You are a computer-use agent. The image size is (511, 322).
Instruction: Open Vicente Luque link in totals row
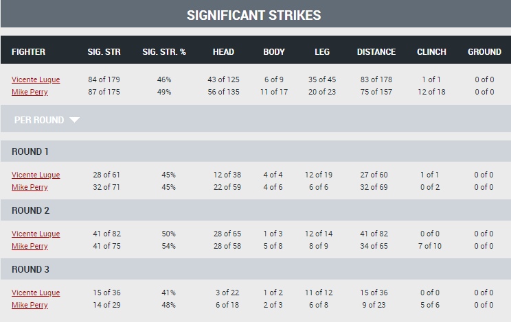36,79
